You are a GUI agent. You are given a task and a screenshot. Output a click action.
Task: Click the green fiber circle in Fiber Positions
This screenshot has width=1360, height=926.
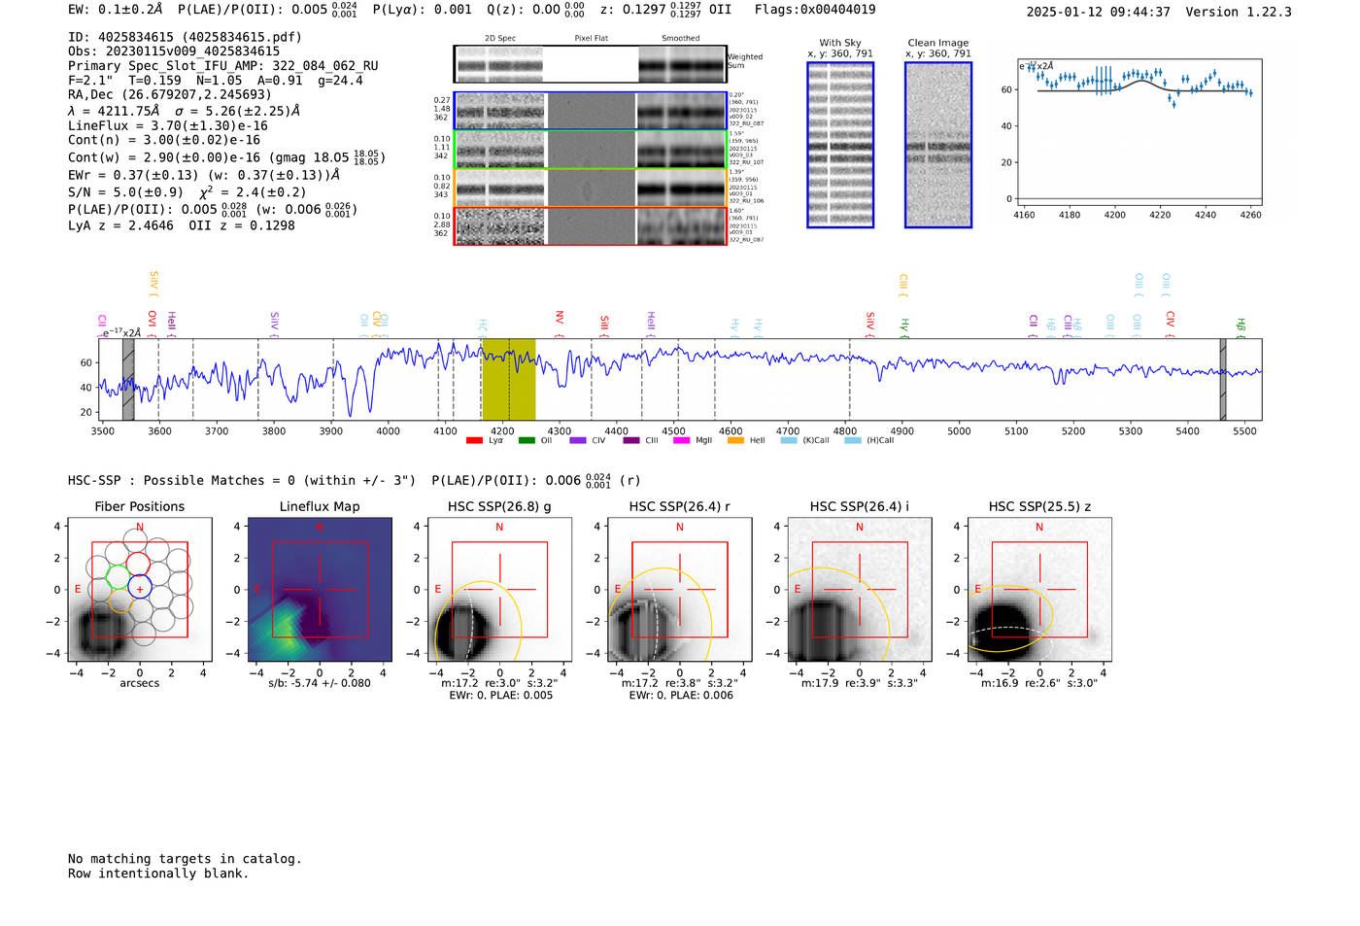pyautogui.click(x=117, y=576)
